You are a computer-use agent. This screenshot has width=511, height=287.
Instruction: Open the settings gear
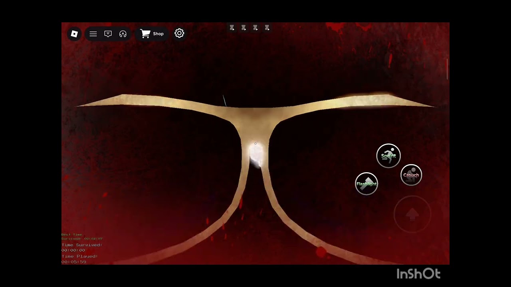click(179, 33)
